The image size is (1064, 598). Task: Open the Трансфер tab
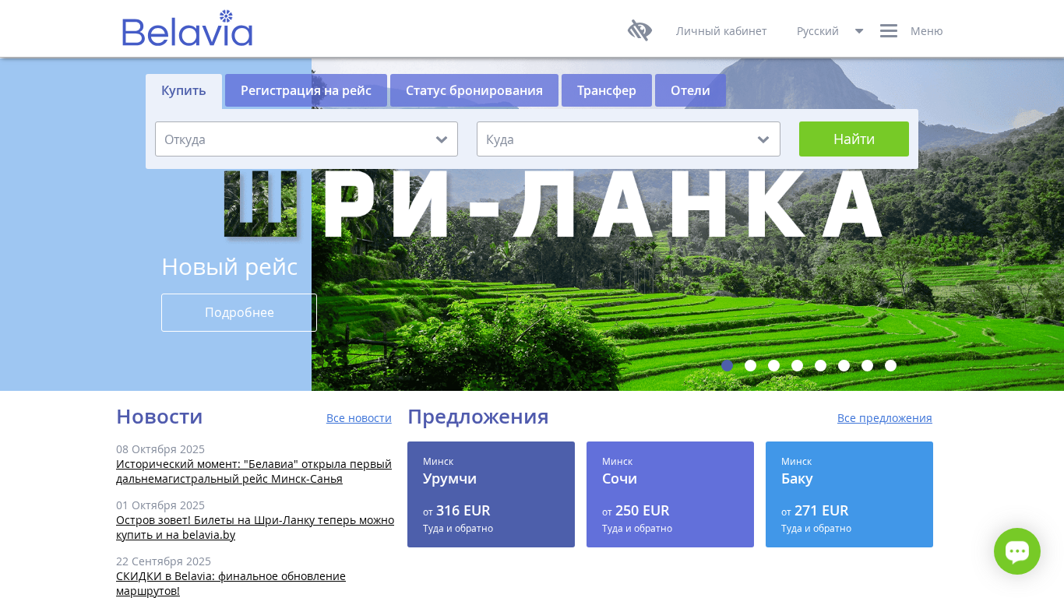[x=607, y=90]
